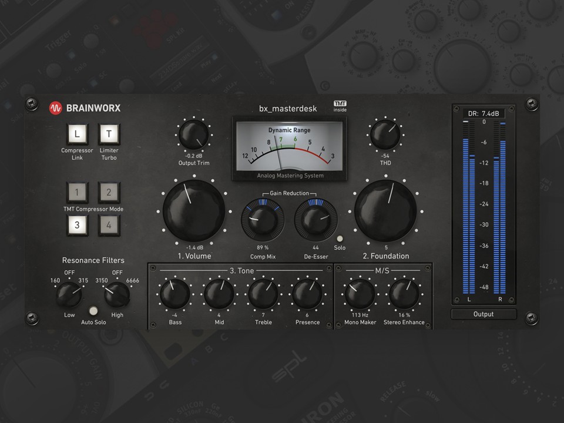Click the DR: 7.4dB readout
The height and width of the screenshot is (423, 564).
tap(484, 113)
